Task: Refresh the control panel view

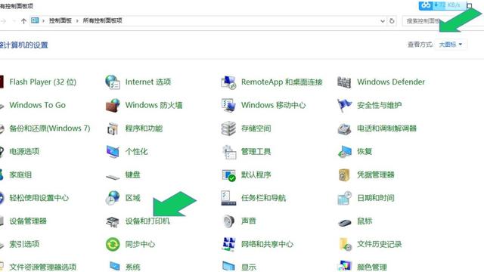Action: coord(392,21)
